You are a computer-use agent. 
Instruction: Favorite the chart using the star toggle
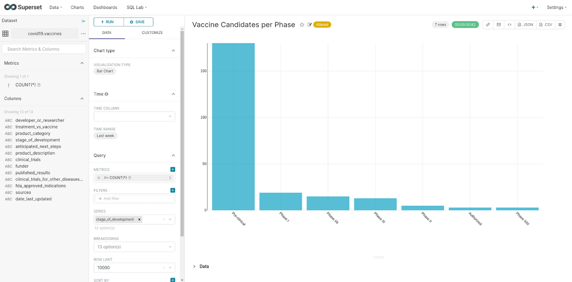pyautogui.click(x=302, y=25)
